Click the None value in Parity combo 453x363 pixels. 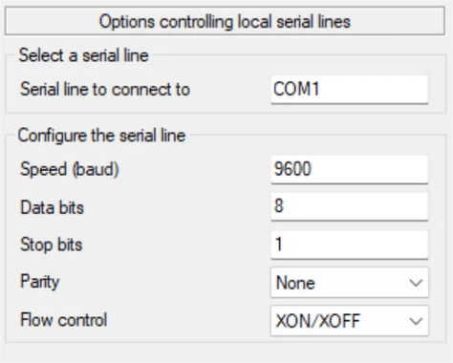(295, 283)
